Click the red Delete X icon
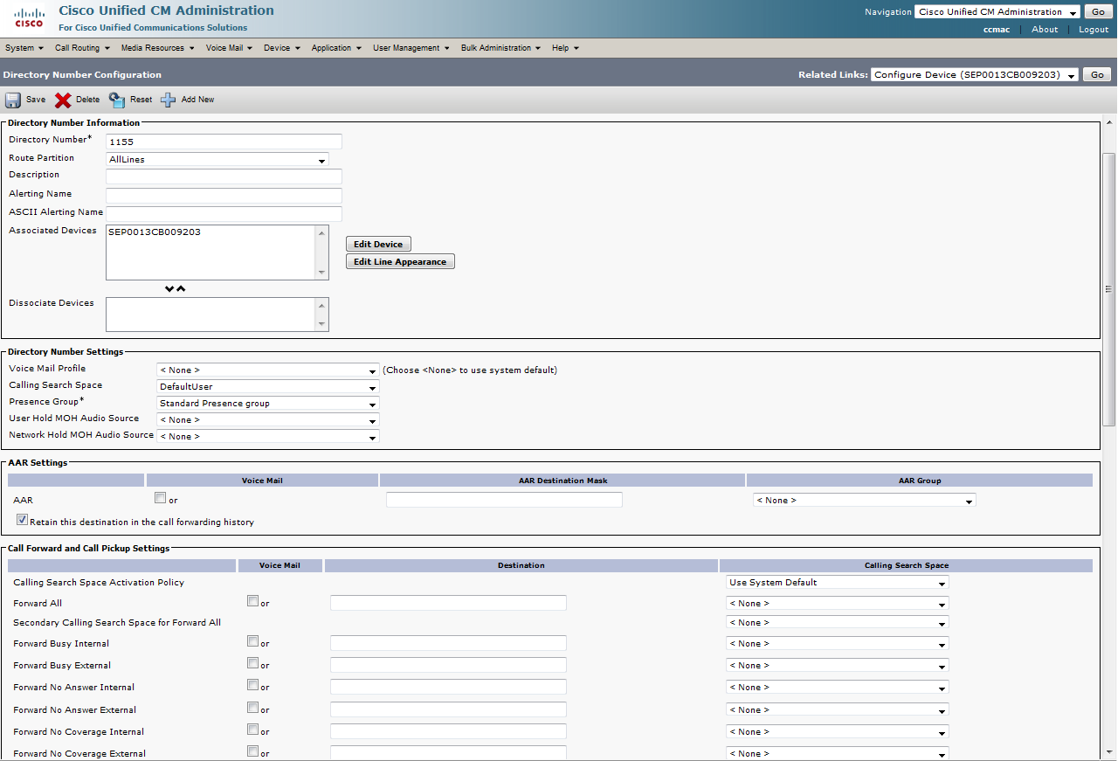This screenshot has width=1118, height=761. click(63, 100)
